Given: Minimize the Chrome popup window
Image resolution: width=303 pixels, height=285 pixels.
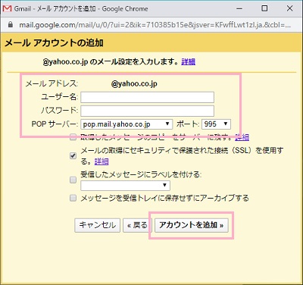Looking at the screenshot, I should click(x=239, y=8).
